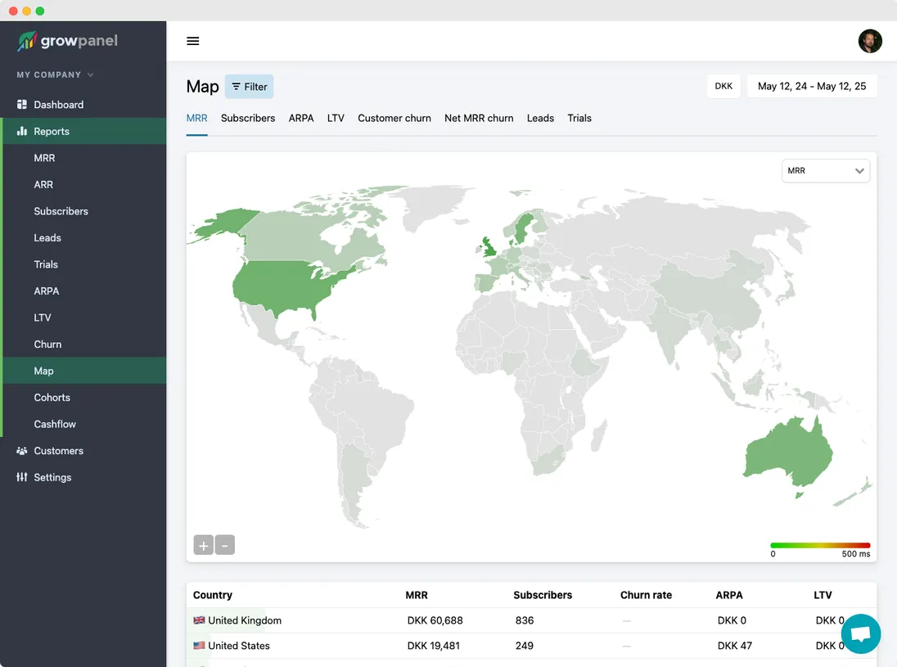The image size is (897, 667).
Task: Expand the My Company switcher
Action: (x=56, y=74)
